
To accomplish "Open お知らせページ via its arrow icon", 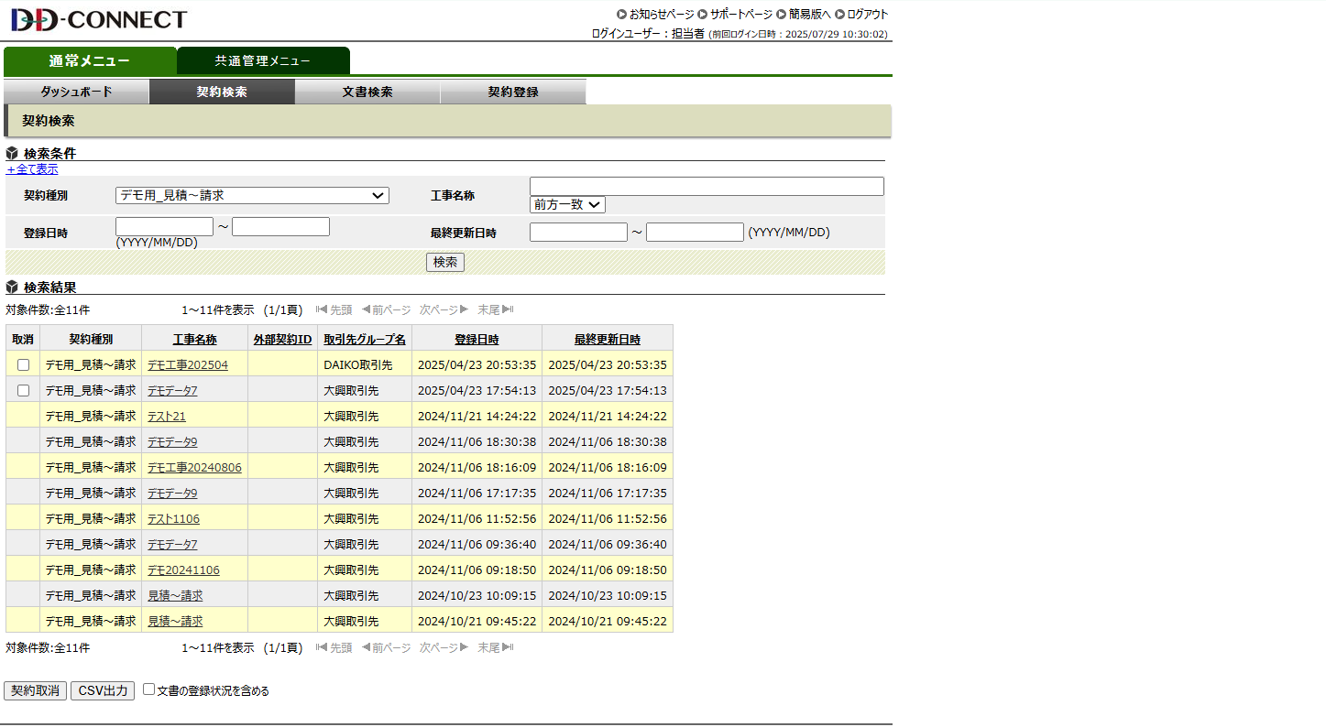I will 621,14.
